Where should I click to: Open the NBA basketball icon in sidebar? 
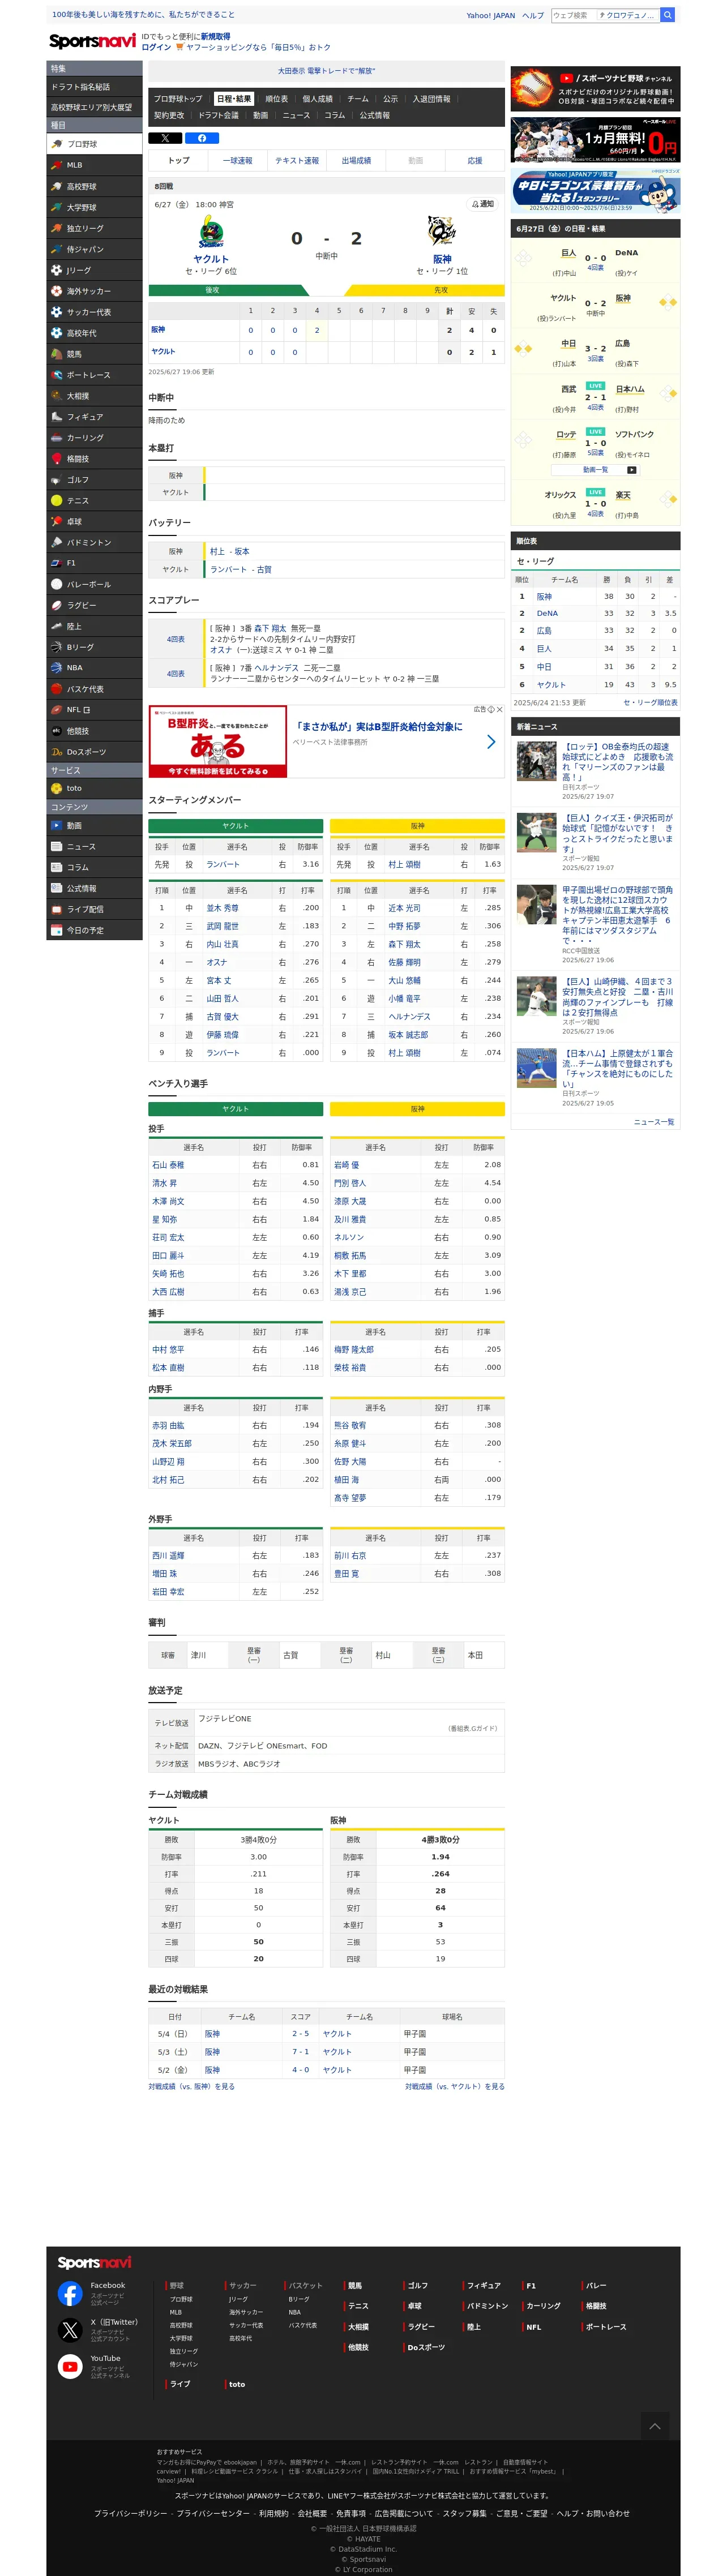coord(57,668)
